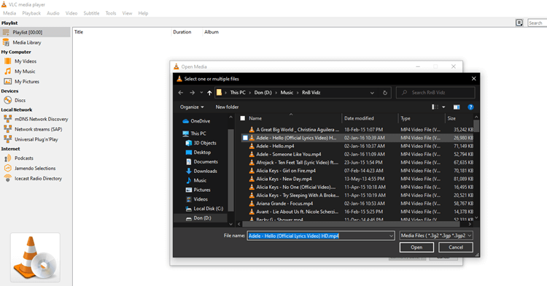Open the Playback menu
This screenshot has height=286, width=547.
point(31,13)
